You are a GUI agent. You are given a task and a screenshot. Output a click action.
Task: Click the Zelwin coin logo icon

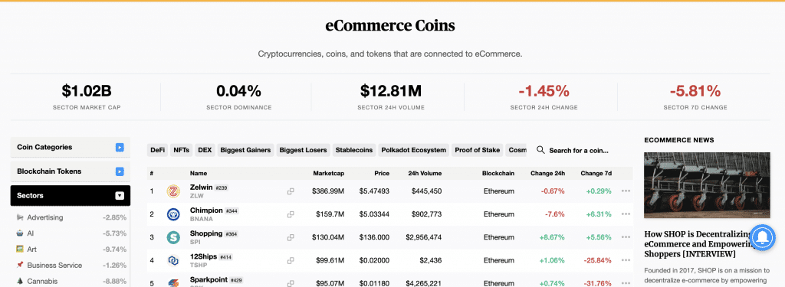tap(173, 191)
